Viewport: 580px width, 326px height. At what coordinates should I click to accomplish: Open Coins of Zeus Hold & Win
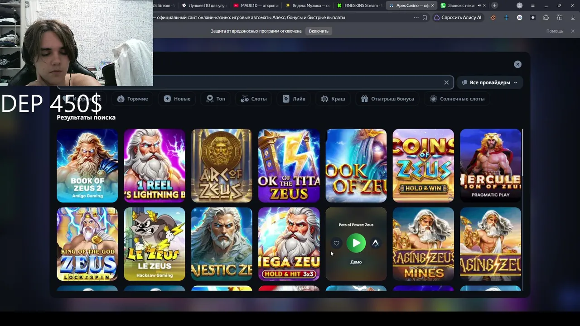coord(423,166)
